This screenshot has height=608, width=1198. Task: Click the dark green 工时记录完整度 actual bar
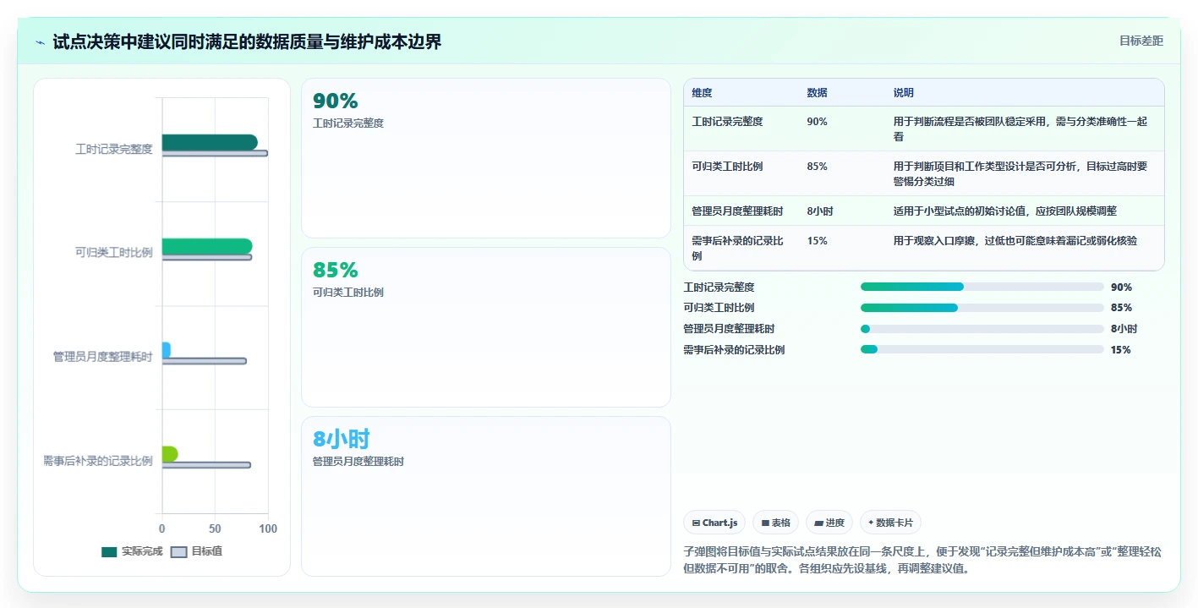coord(210,142)
